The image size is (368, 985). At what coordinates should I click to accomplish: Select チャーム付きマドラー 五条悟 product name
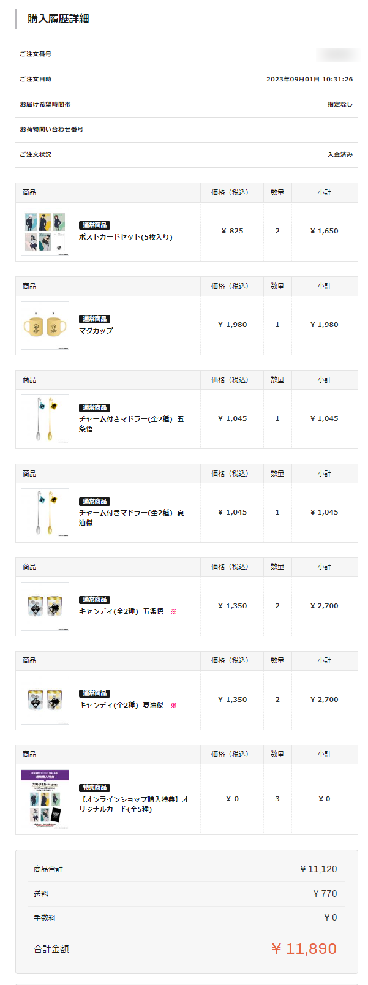[131, 424]
